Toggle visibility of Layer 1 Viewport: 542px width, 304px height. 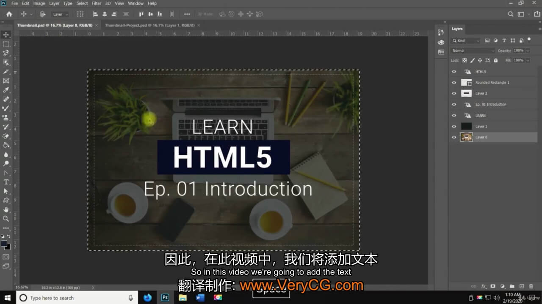pos(454,126)
